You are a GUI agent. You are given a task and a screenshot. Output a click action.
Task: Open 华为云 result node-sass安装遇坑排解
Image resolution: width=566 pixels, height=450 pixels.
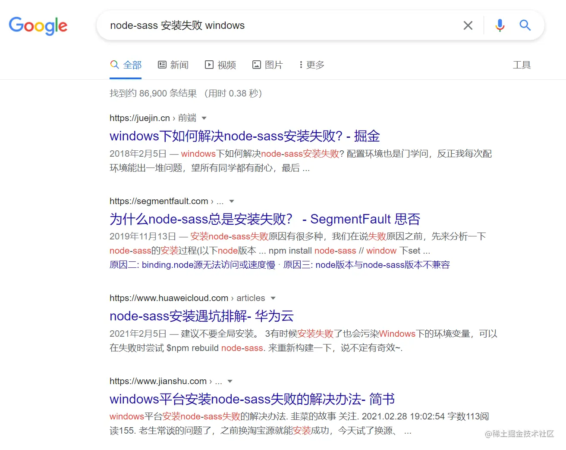[201, 316]
